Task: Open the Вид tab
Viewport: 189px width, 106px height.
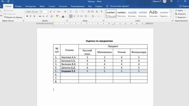Action: pyautogui.click(x=90, y=6)
